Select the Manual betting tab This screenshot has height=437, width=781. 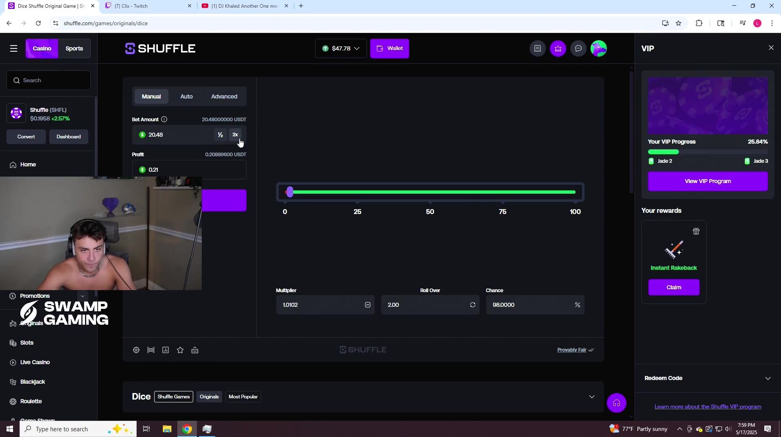point(151,96)
